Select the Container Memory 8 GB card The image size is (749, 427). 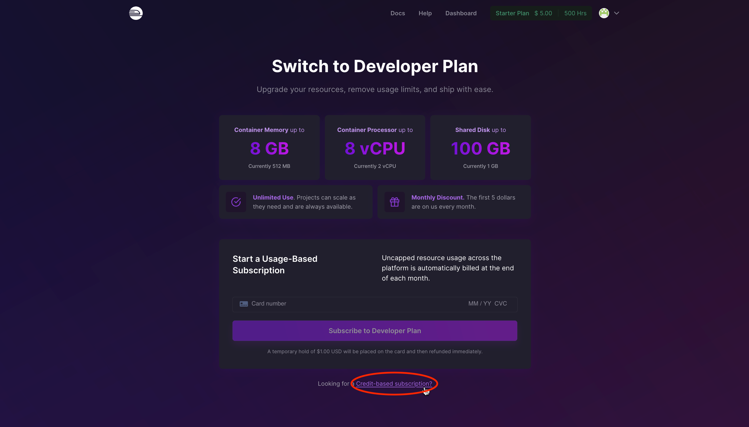[x=269, y=148]
